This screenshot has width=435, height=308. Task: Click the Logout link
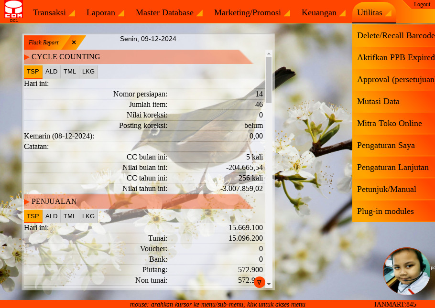click(422, 4)
